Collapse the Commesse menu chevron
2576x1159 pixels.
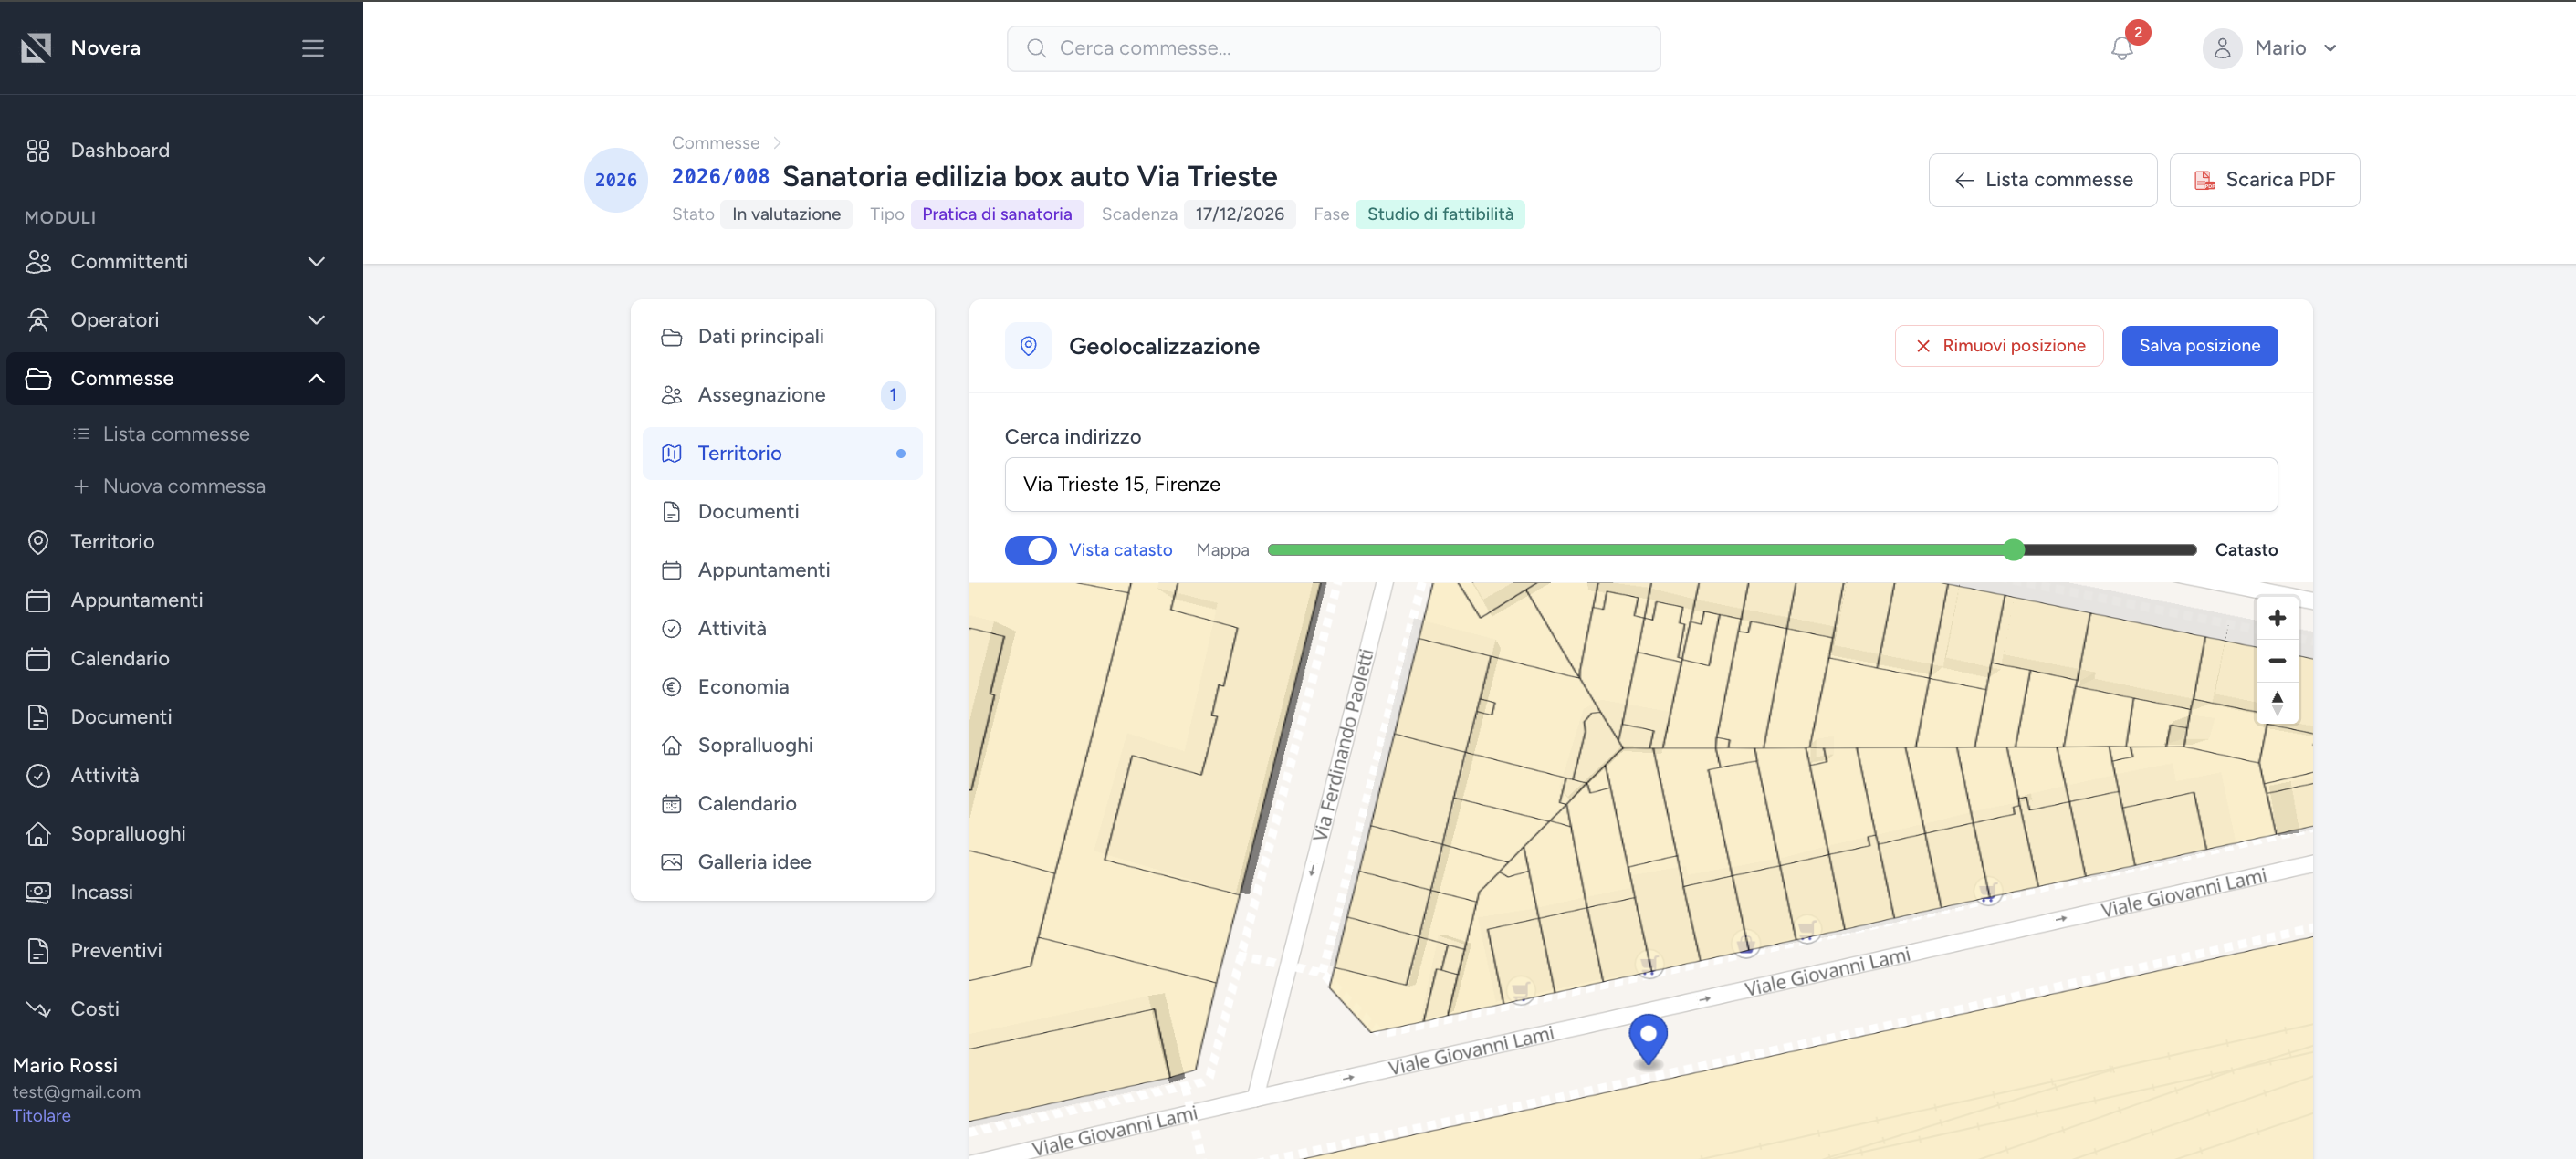pyautogui.click(x=316, y=379)
